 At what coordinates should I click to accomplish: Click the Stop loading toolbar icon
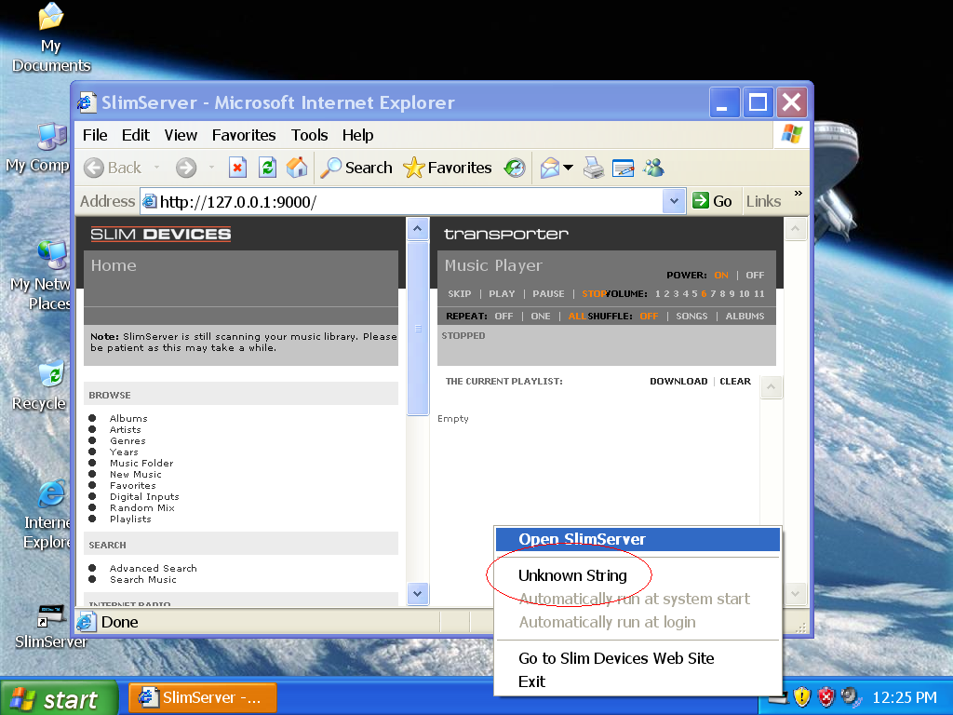[237, 168]
